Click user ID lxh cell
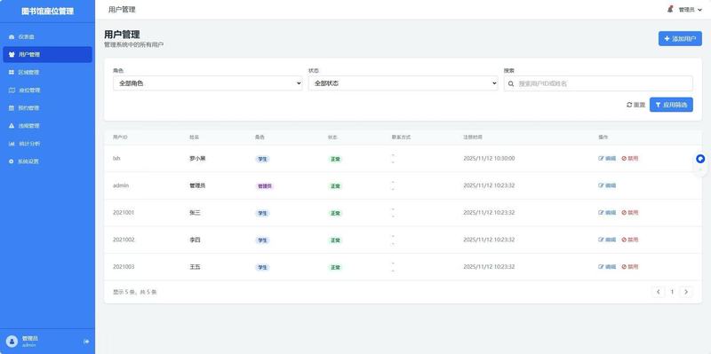711x354 pixels. (x=116, y=159)
